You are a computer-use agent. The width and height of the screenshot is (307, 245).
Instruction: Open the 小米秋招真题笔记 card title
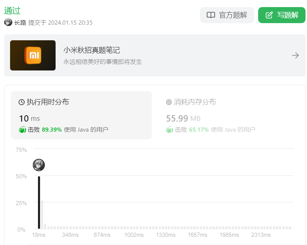[92, 50]
